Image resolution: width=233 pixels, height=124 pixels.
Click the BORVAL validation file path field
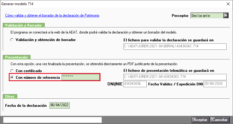pyautogui.click(x=175, y=46)
